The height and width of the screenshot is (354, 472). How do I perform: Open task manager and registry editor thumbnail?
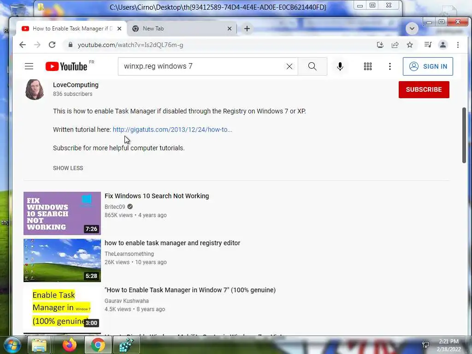click(x=62, y=260)
